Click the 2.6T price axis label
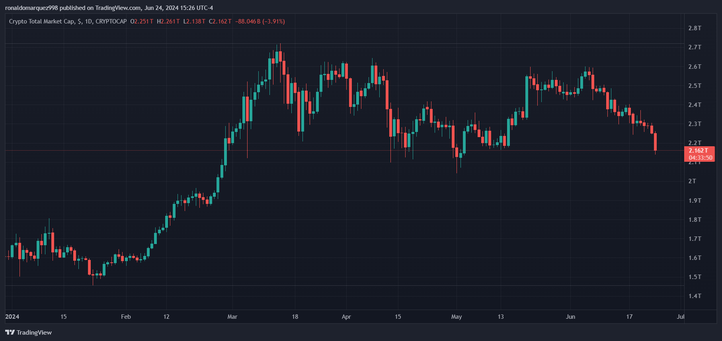The height and width of the screenshot is (341, 722). click(695, 67)
